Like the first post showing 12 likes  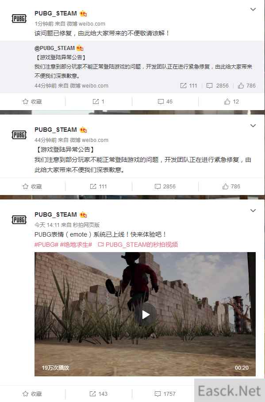pyautogui.click(x=231, y=102)
